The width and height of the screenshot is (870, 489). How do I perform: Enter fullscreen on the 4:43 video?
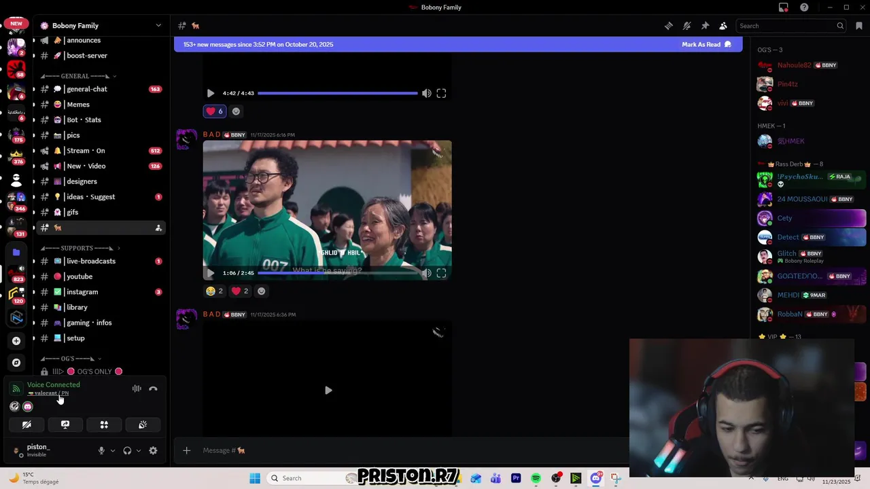[x=441, y=93]
